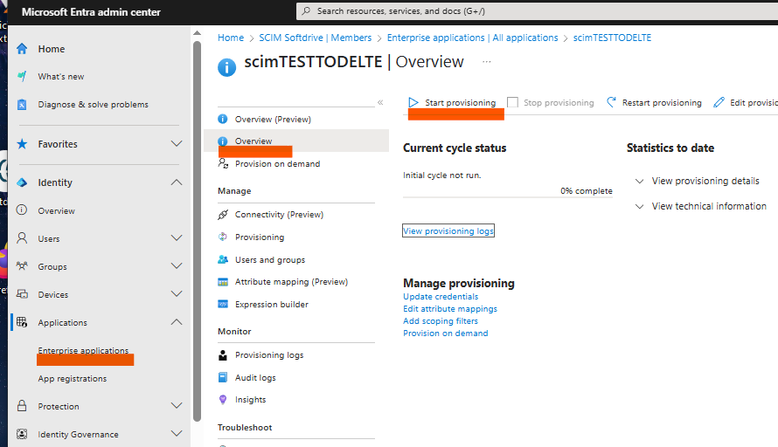
Task: Click Enterprise applications | All applications breadcrumb
Action: [472, 38]
